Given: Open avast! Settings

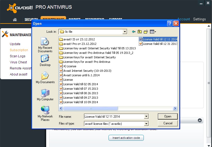Looking at the screenshot, I should click(200, 19).
